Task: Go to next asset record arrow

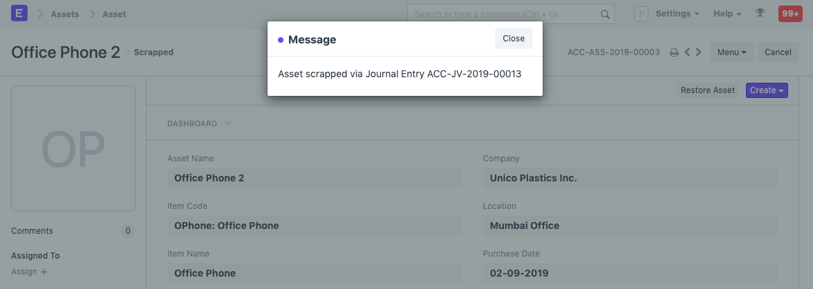Action: [699, 52]
